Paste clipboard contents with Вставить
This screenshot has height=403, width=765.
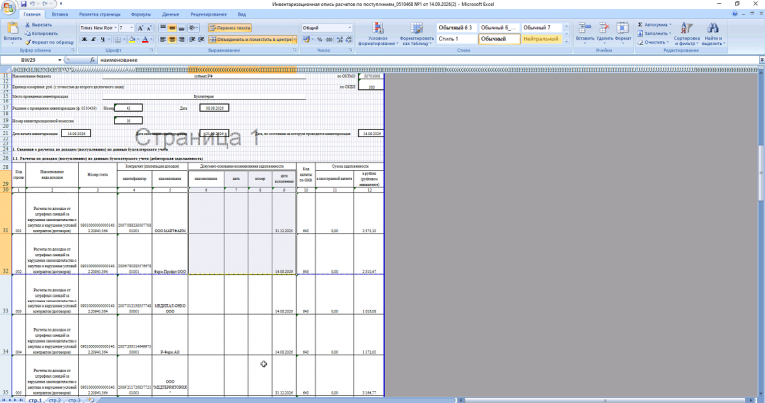click(12, 32)
